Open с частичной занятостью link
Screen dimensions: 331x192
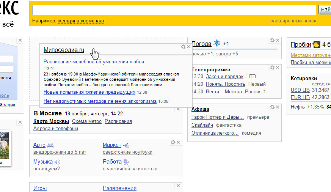tap(130, 169)
